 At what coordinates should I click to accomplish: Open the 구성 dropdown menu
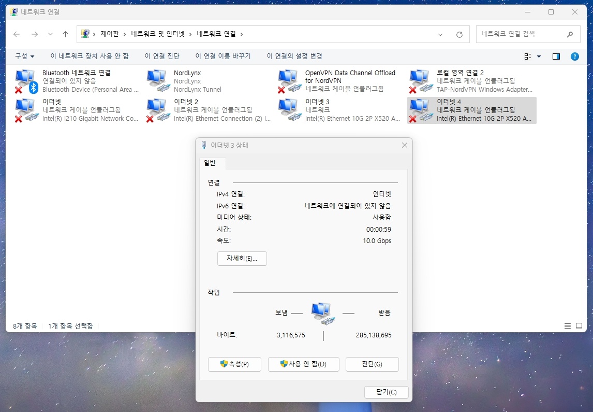[25, 56]
